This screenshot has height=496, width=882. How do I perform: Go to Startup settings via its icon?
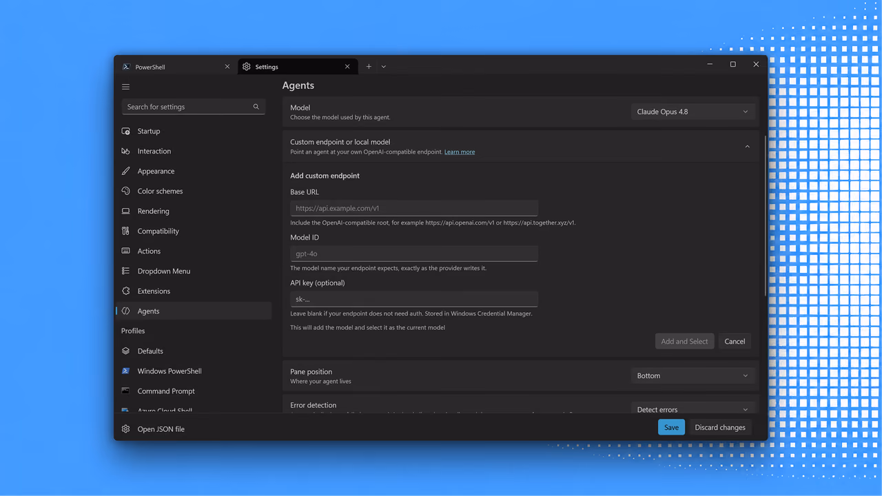[x=125, y=131]
